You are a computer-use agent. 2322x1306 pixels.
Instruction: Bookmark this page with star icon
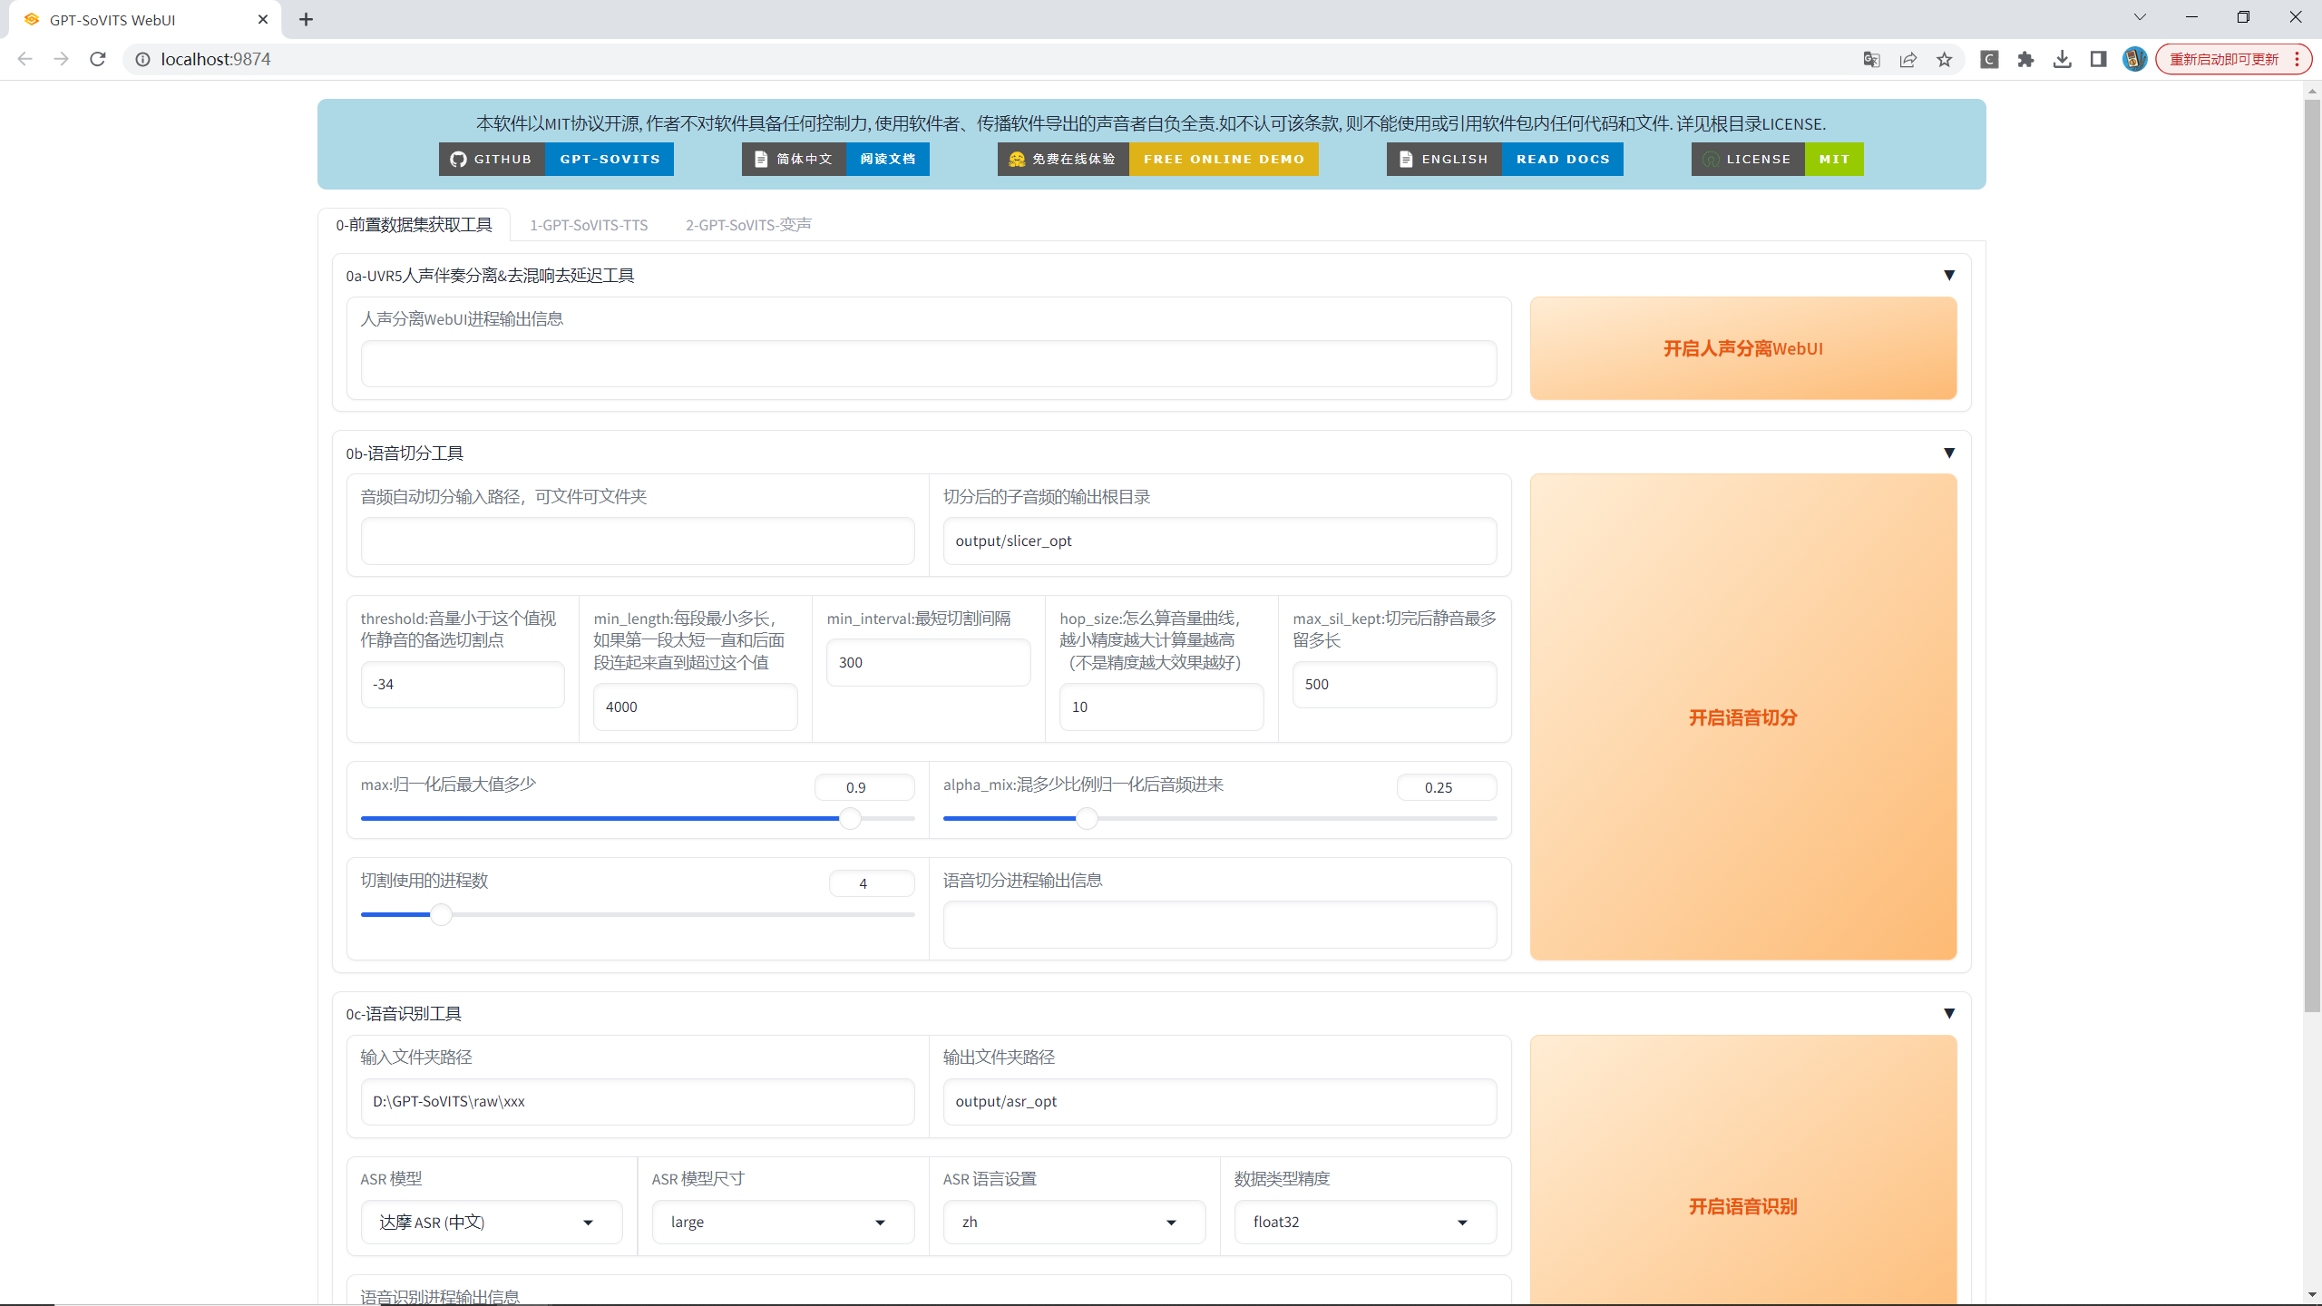(x=1944, y=59)
